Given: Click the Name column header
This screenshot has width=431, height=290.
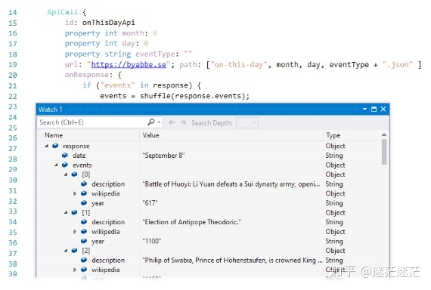Looking at the screenshot, I should (54, 135).
